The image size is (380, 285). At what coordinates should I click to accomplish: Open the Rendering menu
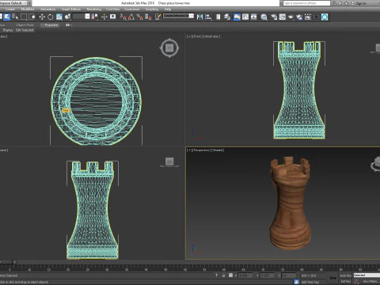coord(94,9)
